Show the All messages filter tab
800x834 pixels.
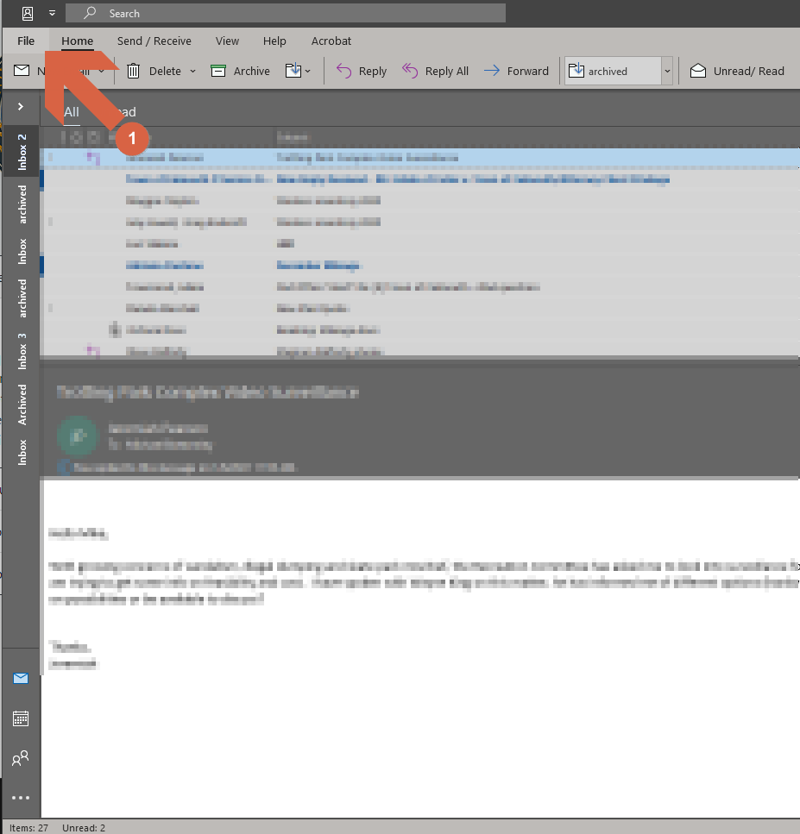72,112
